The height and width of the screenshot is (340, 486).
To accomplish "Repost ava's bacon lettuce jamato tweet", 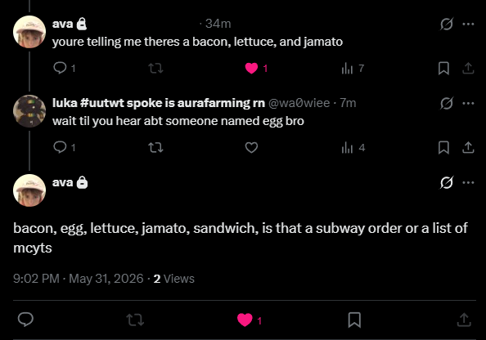I will (x=155, y=68).
